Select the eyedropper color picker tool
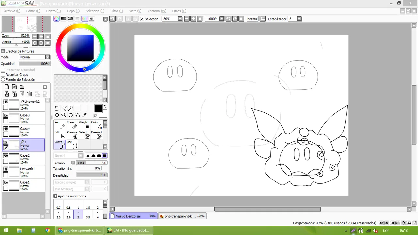418x235 pixels. (x=84, y=115)
